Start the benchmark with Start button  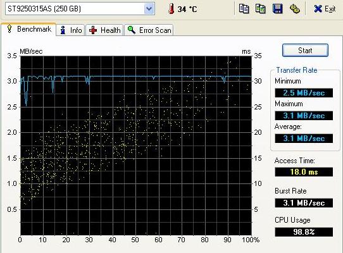(305, 51)
